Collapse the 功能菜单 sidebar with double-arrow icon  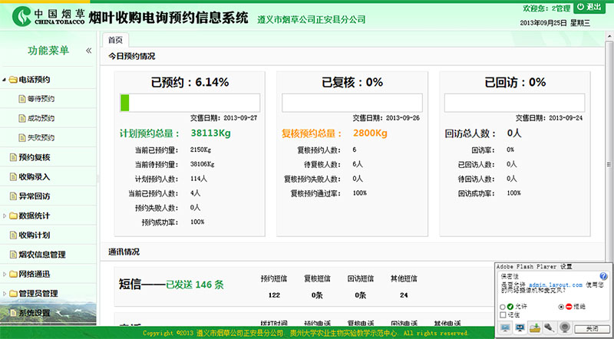(88, 51)
